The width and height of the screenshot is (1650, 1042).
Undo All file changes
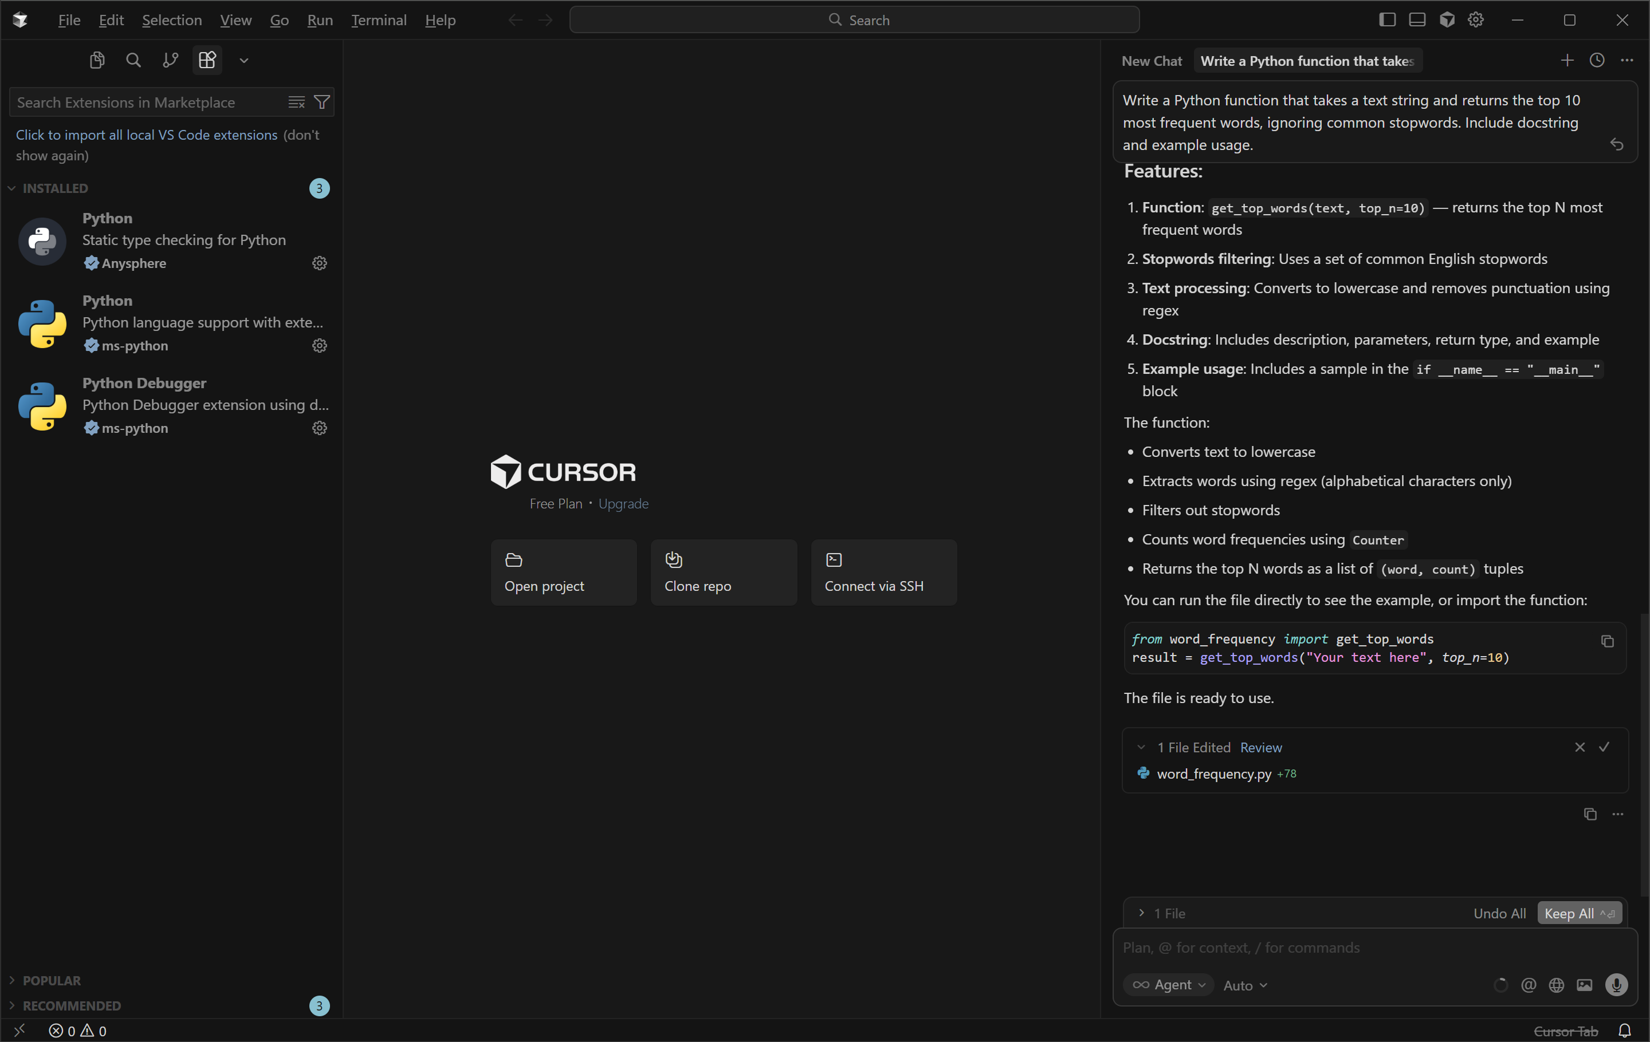1499,913
